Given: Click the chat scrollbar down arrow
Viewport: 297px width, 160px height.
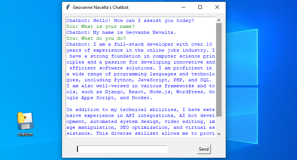Looking at the screenshot, I should point(219,134).
